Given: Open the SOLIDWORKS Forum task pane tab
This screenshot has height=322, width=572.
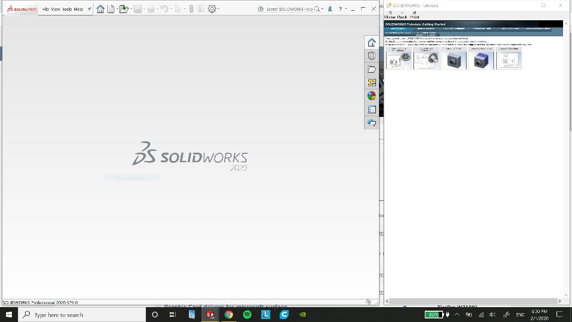Looking at the screenshot, I should [372, 123].
